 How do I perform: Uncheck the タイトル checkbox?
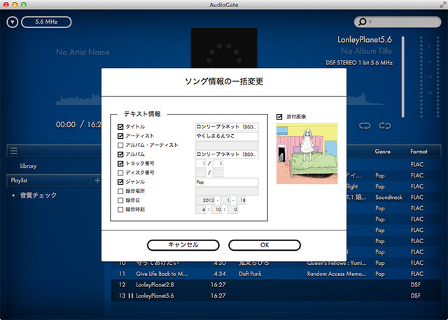pos(121,127)
